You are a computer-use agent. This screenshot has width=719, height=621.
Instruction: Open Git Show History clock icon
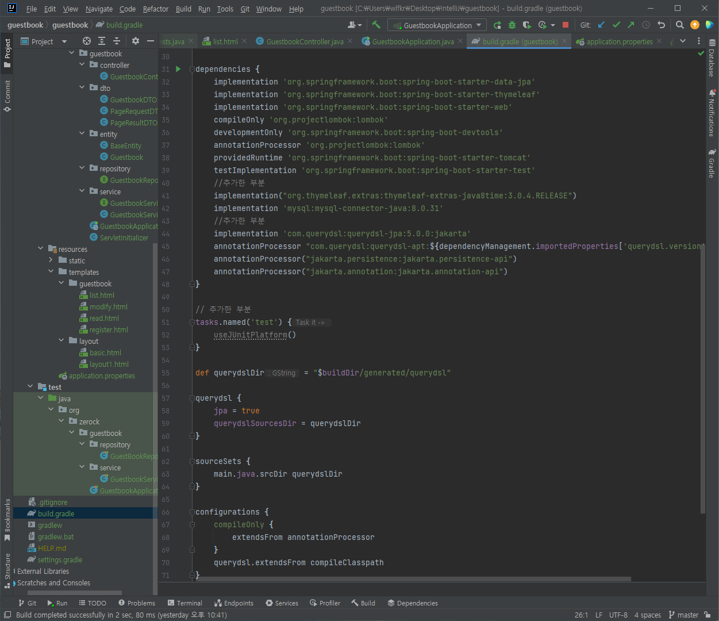pyautogui.click(x=646, y=25)
